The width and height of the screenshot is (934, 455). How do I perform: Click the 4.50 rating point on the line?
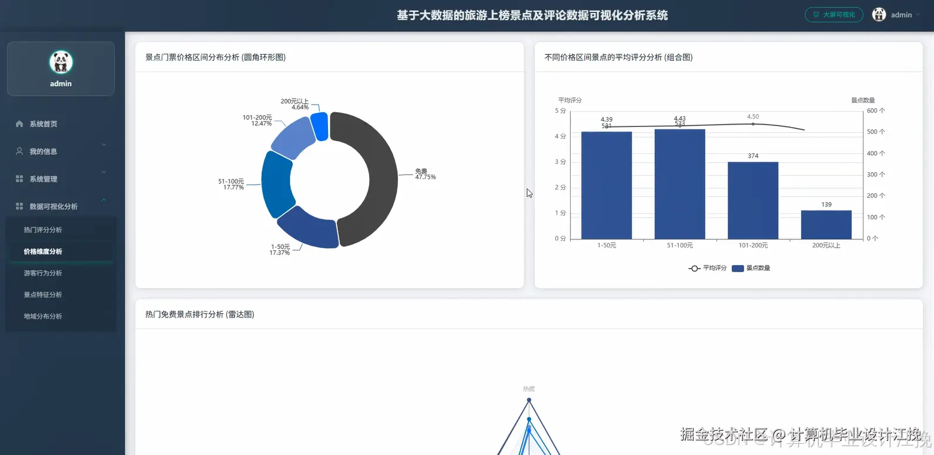click(x=753, y=124)
